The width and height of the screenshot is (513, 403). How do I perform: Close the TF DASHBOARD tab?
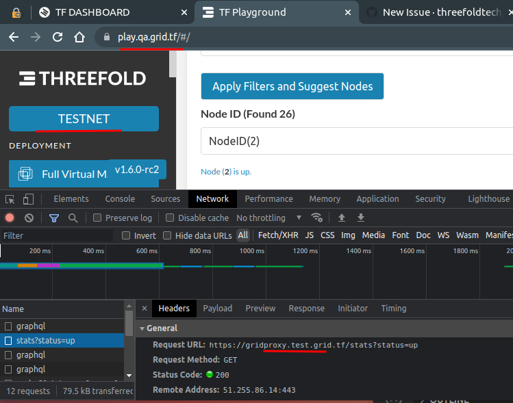tap(184, 12)
